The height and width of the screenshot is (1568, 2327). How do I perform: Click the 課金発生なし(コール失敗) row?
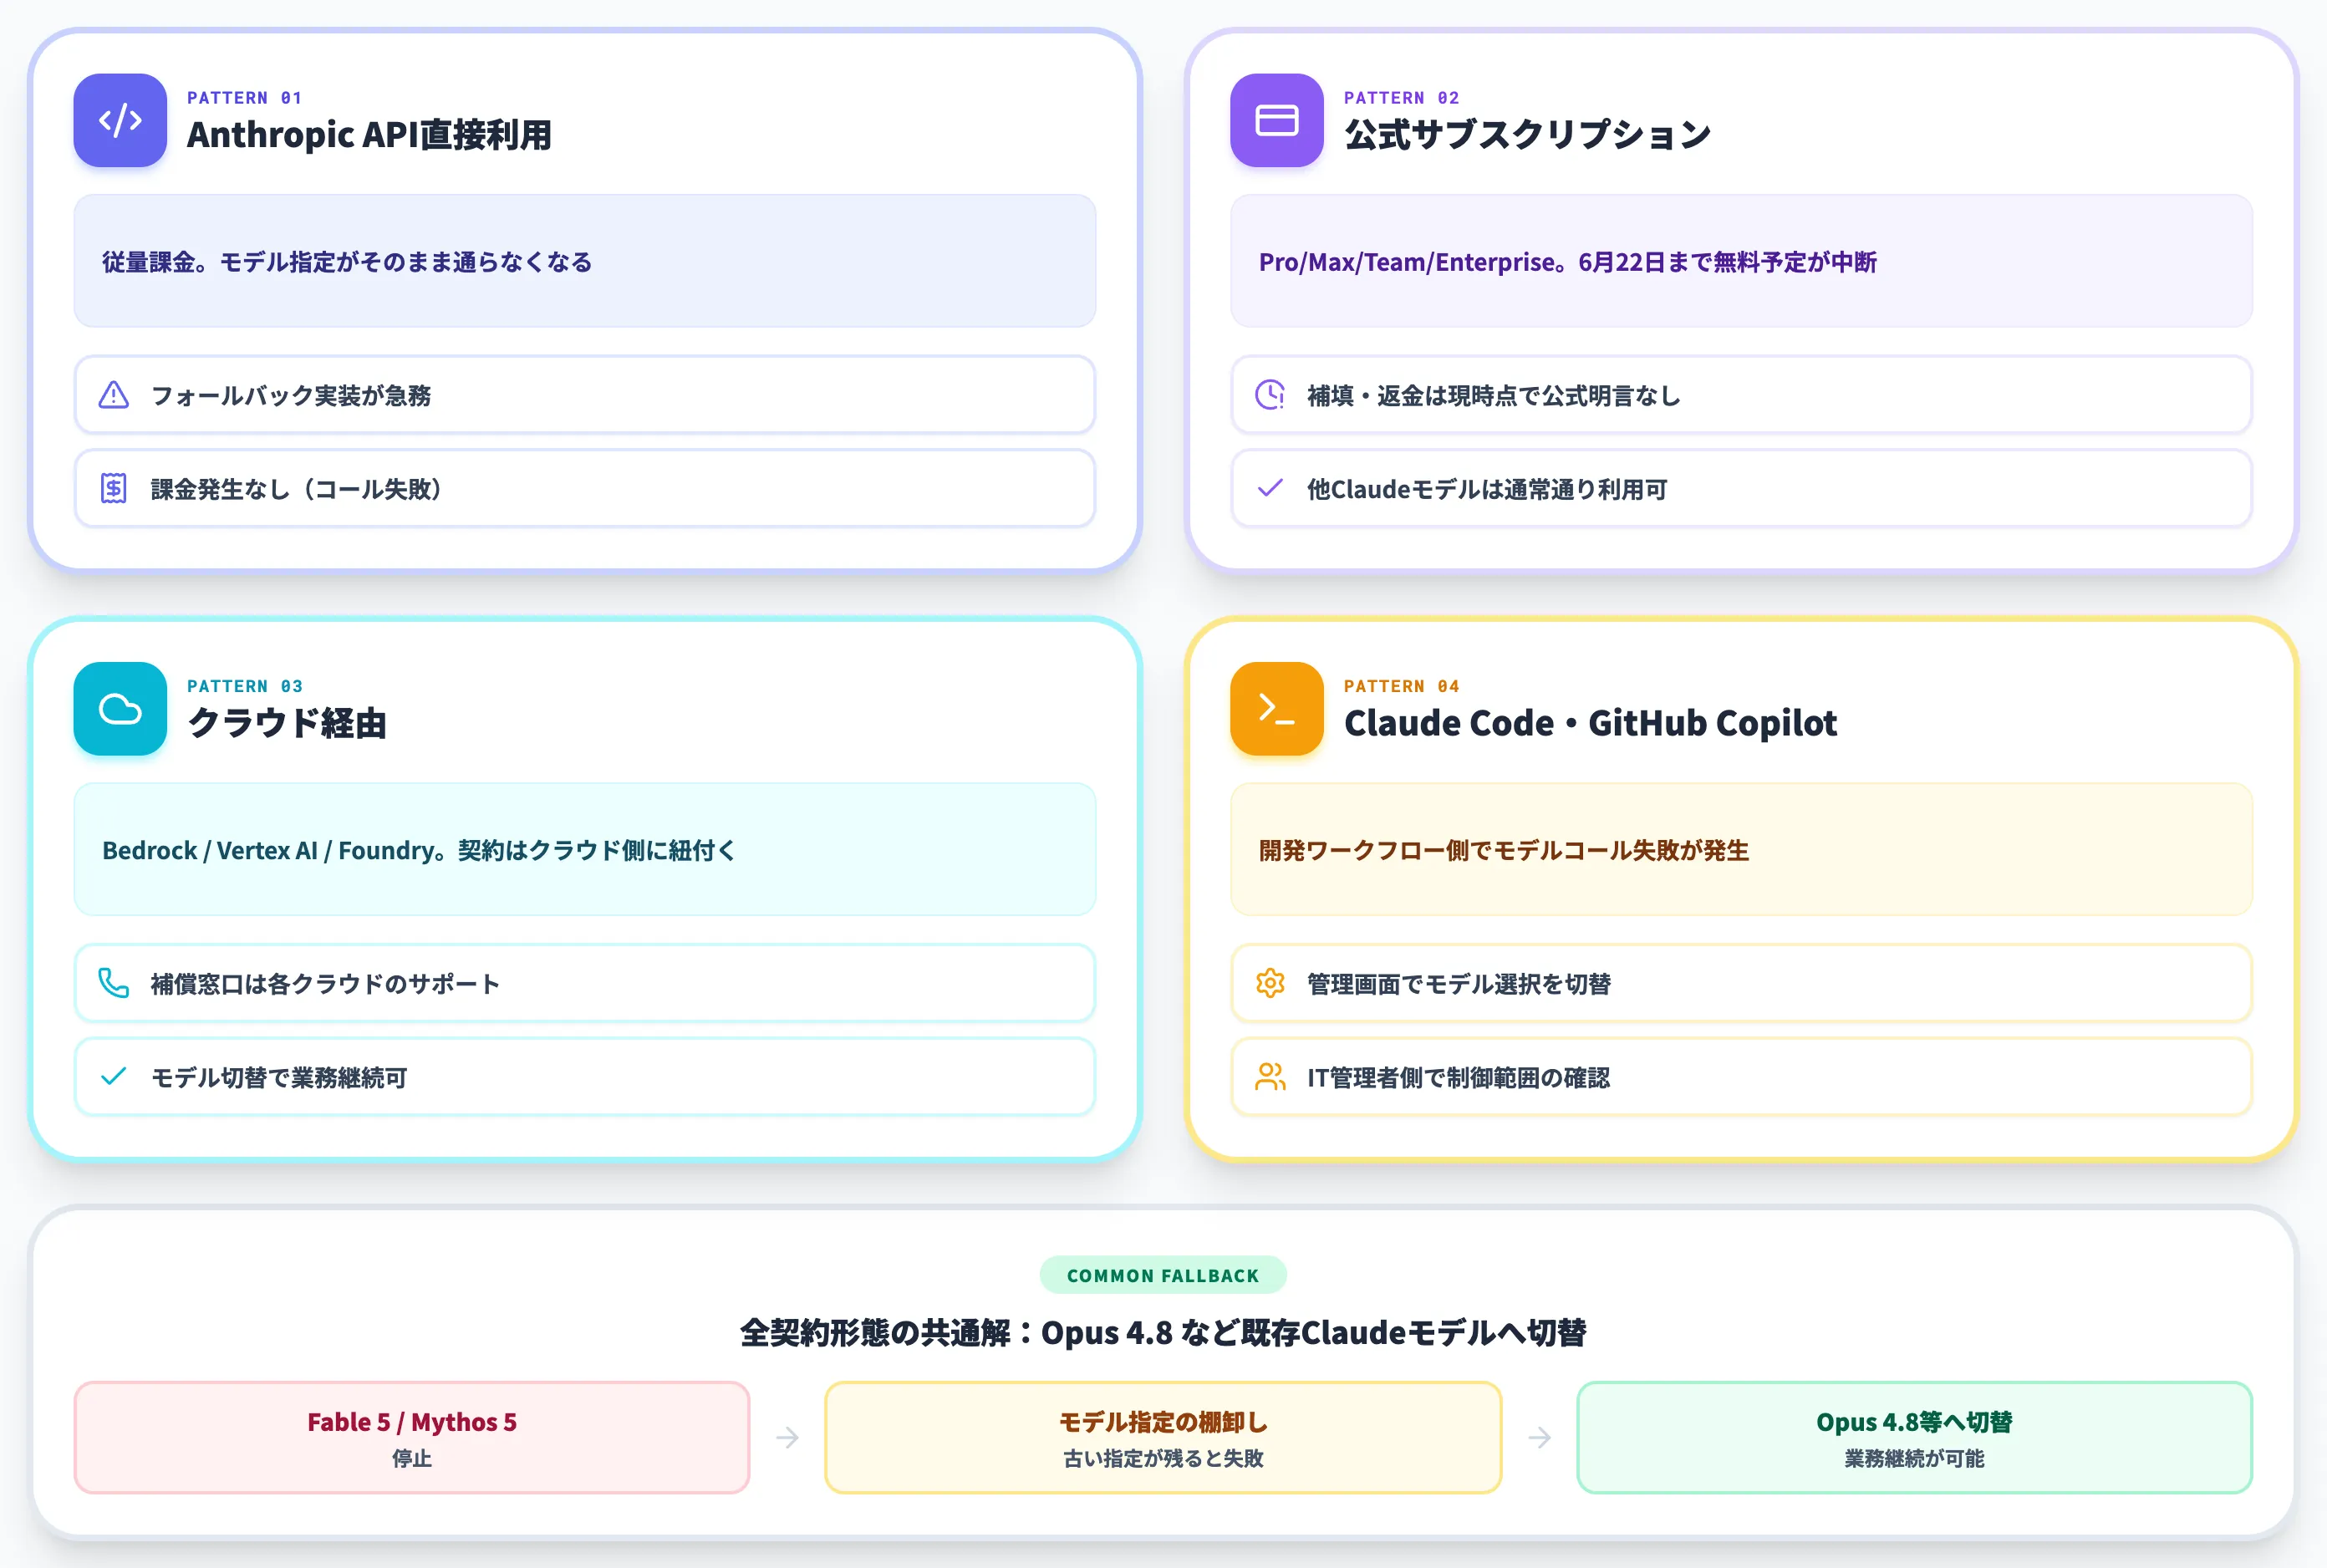point(585,489)
